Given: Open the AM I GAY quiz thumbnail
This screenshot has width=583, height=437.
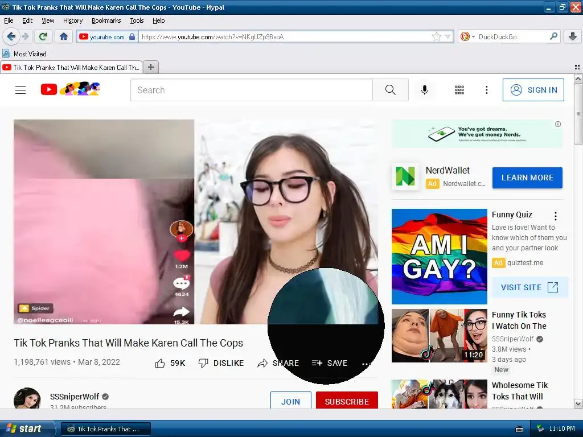Looking at the screenshot, I should click(x=439, y=257).
